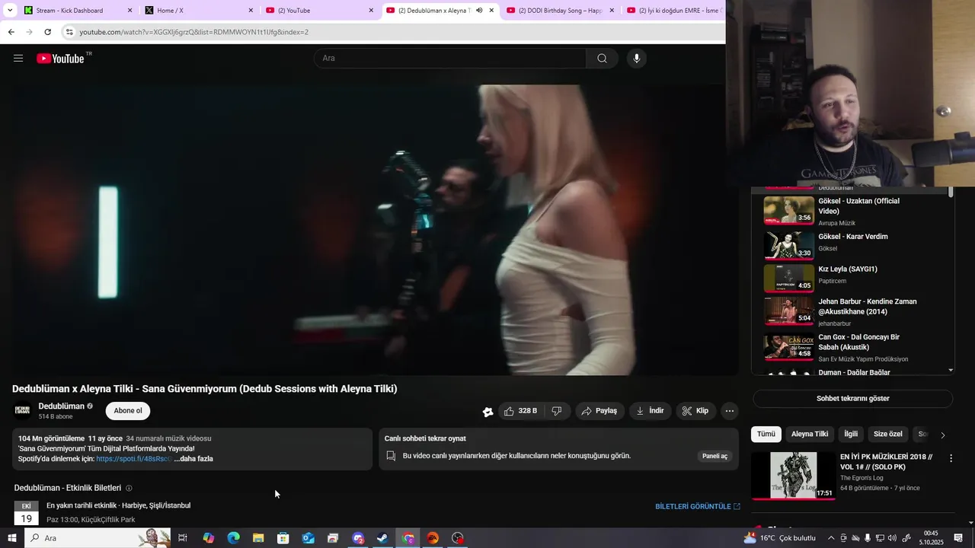Open the spoti.fi Spotify link

point(133,459)
